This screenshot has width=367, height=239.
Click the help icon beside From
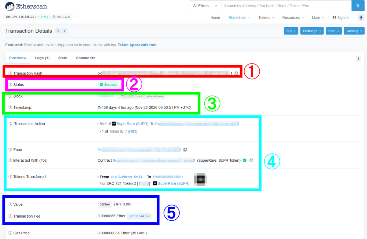[10, 150]
